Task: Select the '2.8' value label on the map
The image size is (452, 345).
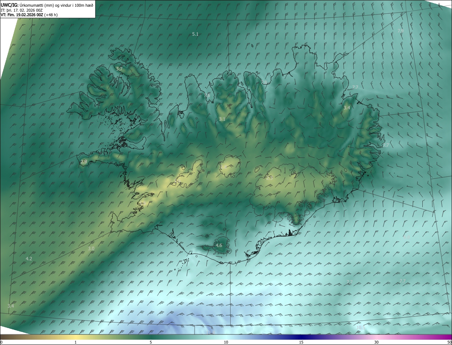Action: pos(84,162)
